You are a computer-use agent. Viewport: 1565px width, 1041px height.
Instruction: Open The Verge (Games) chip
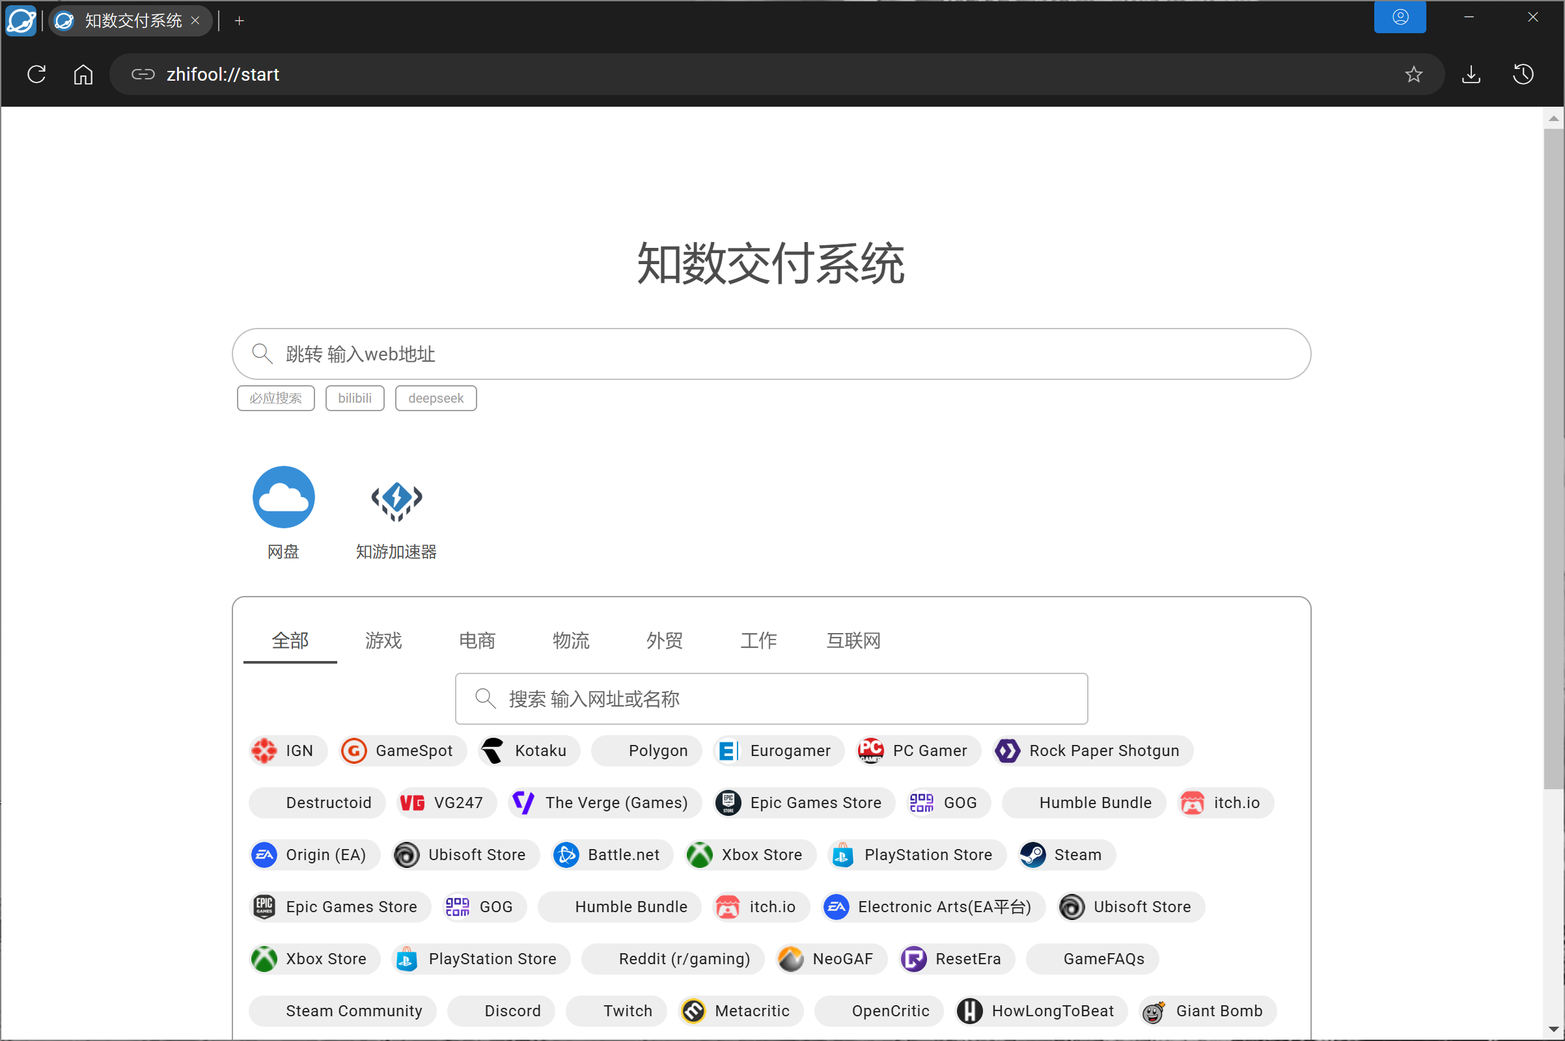coord(605,803)
